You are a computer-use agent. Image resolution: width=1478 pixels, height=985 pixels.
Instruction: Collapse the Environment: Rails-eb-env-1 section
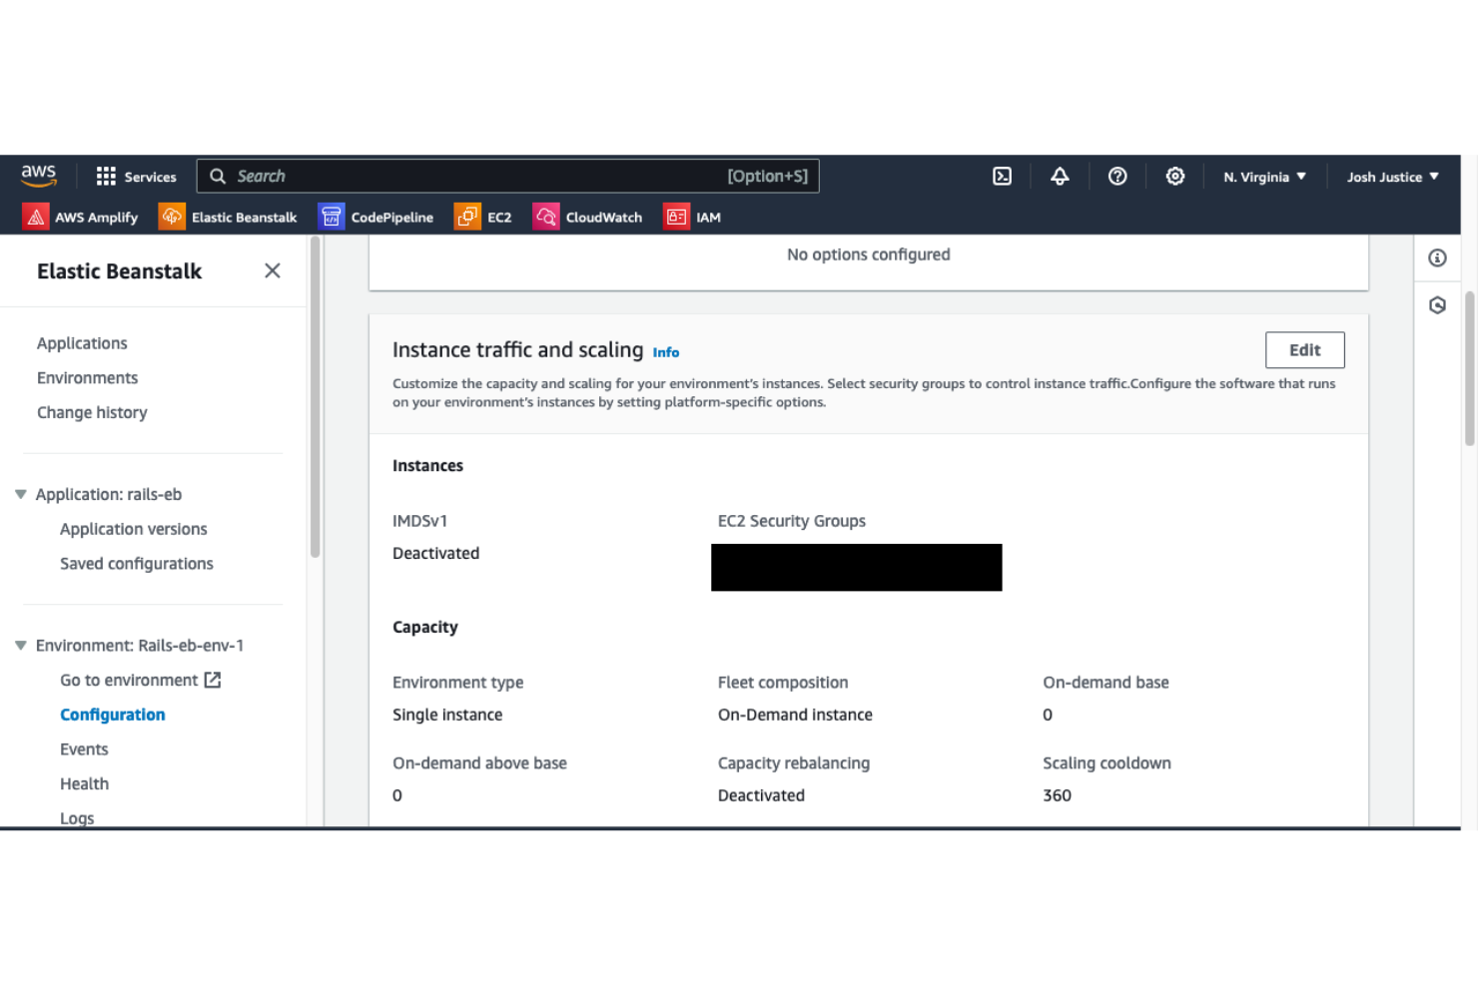coord(21,646)
